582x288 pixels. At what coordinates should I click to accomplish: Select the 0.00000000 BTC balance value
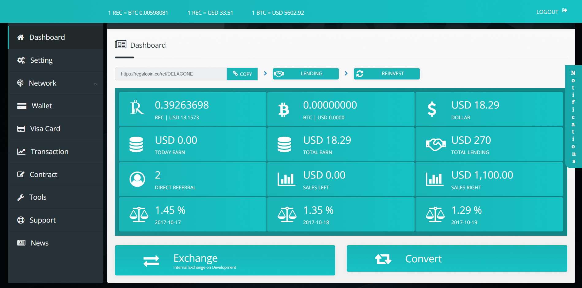coord(330,105)
